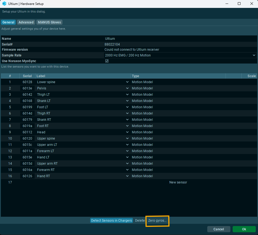Expand the Foot RT label dropdown
The image size is (258, 235).
pos(127,126)
